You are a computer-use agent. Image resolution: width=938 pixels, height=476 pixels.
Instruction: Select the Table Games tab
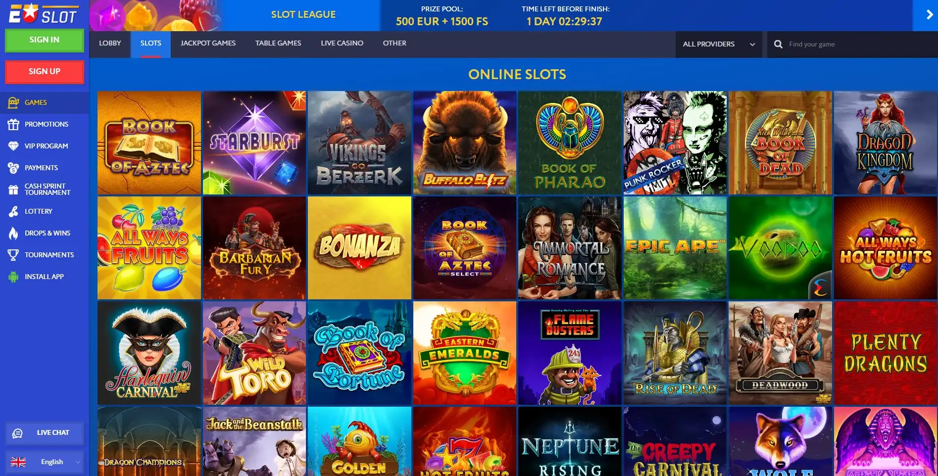278,43
